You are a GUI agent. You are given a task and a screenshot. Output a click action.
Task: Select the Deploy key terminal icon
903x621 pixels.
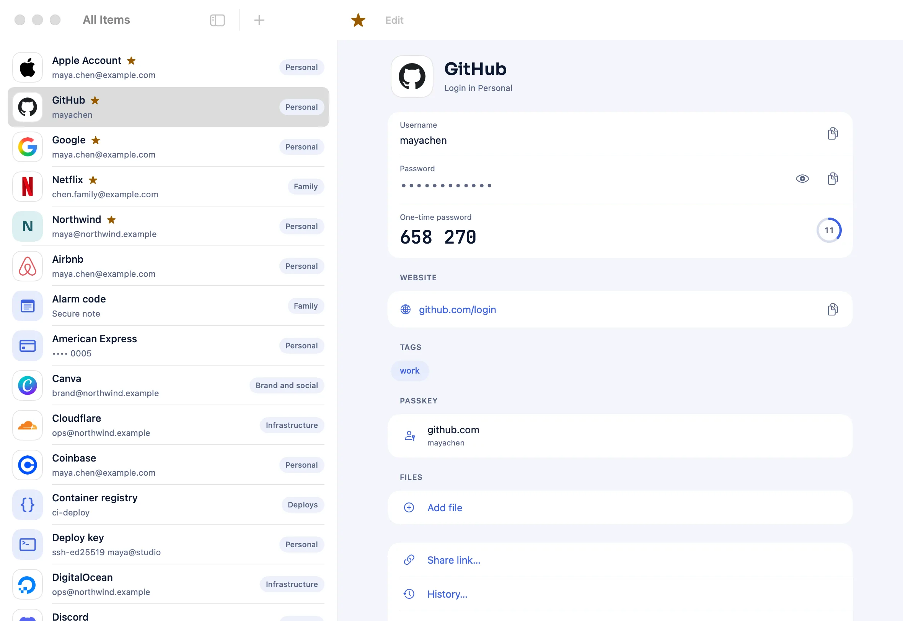tap(27, 545)
